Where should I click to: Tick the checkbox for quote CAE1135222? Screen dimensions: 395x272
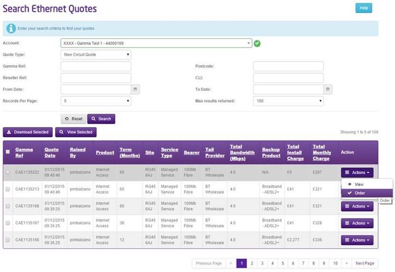click(8, 173)
